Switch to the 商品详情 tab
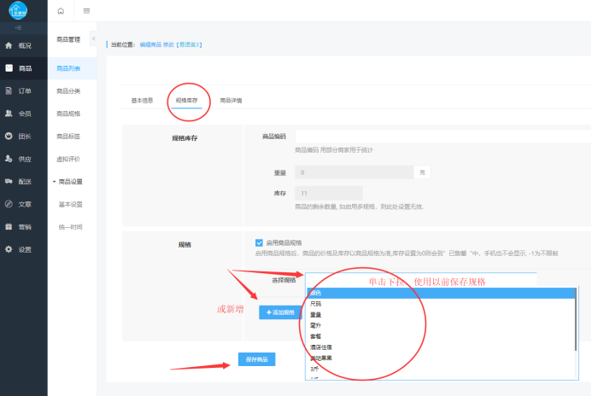Viewport: 592px width, 396px height. [231, 101]
